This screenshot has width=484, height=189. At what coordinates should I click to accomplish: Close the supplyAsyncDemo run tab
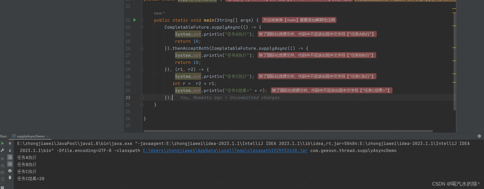pos(48,136)
